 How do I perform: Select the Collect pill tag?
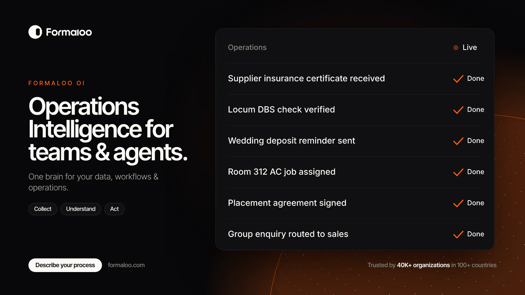coord(43,209)
